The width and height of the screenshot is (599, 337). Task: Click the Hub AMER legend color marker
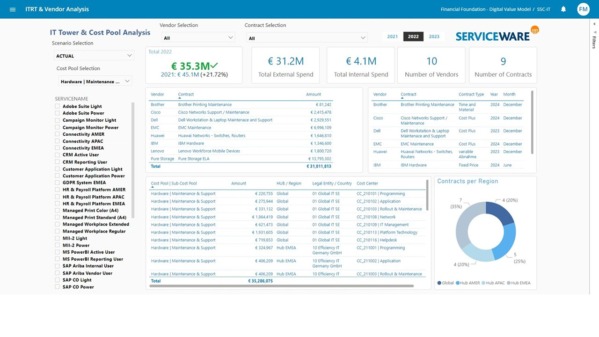point(457,283)
